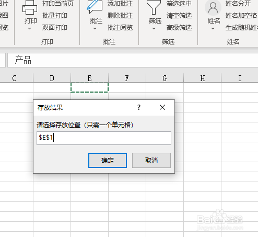Expand the 打印 dropdown arrow
Image resolution: width=258 pixels, height=237 pixels.
point(30,28)
